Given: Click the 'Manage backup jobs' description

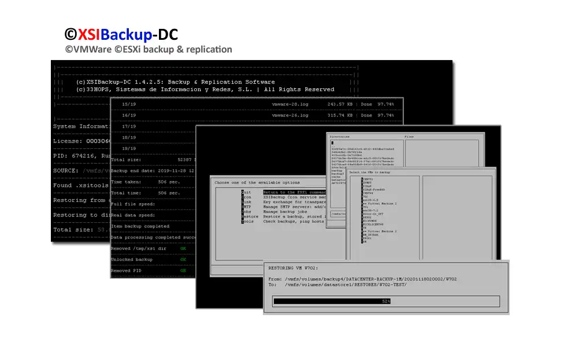Looking at the screenshot, I should point(285,212).
